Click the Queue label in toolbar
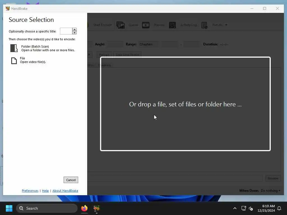The width and height of the screenshot is (287, 215). coord(133,25)
